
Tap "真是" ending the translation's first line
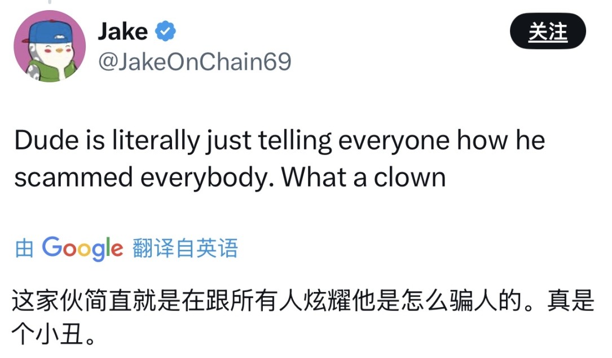pos(571,302)
